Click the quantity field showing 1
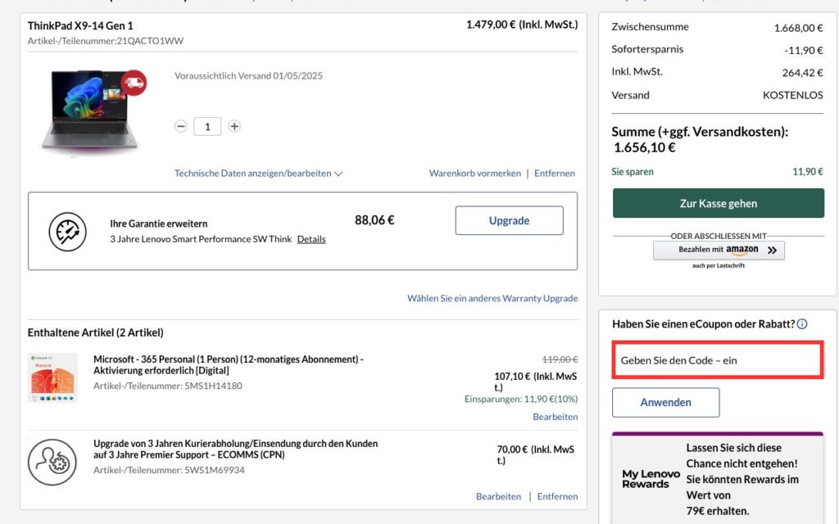The height and width of the screenshot is (524, 839). coord(207,127)
